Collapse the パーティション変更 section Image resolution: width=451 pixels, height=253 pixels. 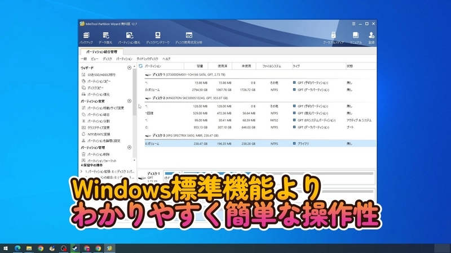(129, 101)
